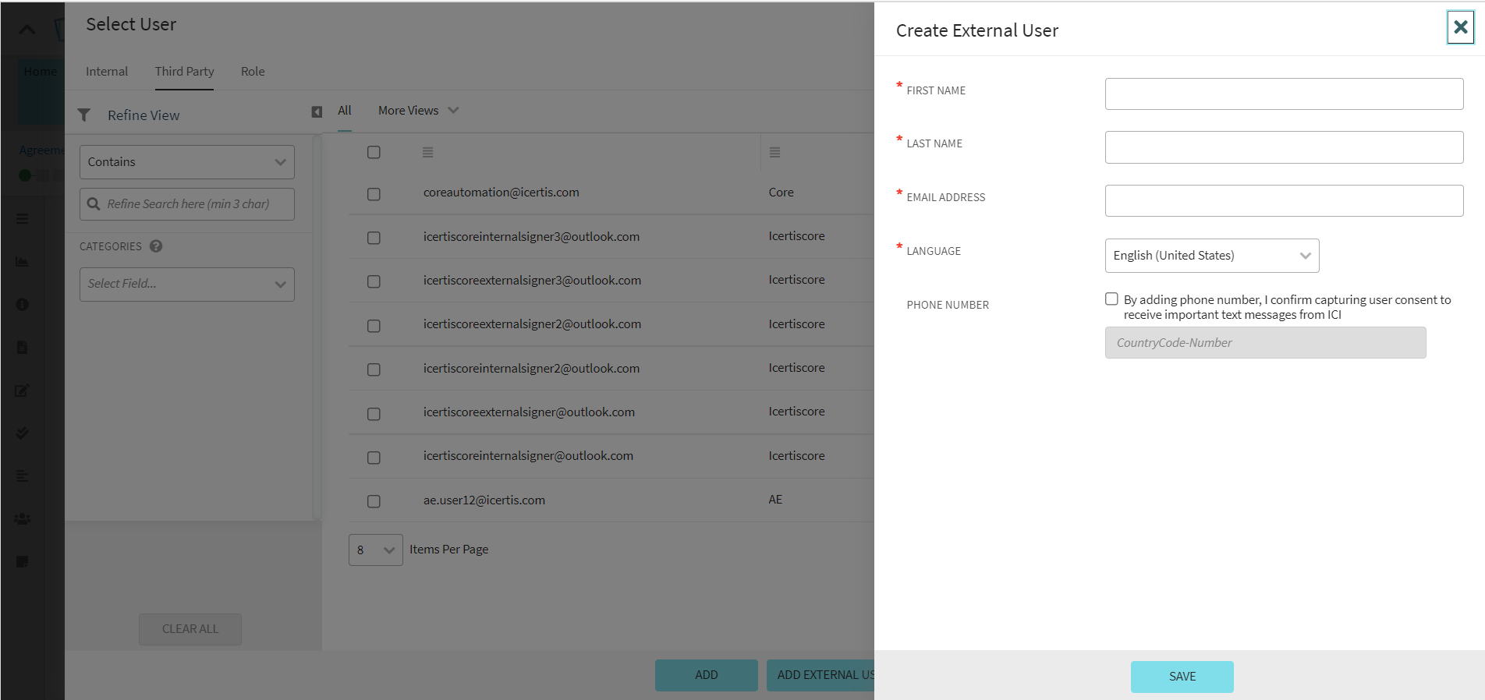This screenshot has height=700, width=1485.
Task: Select the coreautomation@icertis.com row checkbox
Action: [x=374, y=194]
